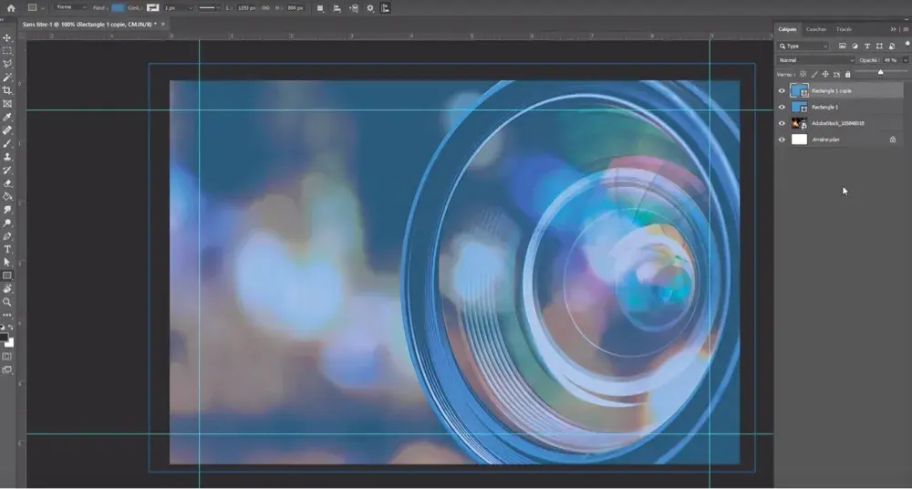
Task: Toggle shape layer filter icon
Action: click(879, 46)
